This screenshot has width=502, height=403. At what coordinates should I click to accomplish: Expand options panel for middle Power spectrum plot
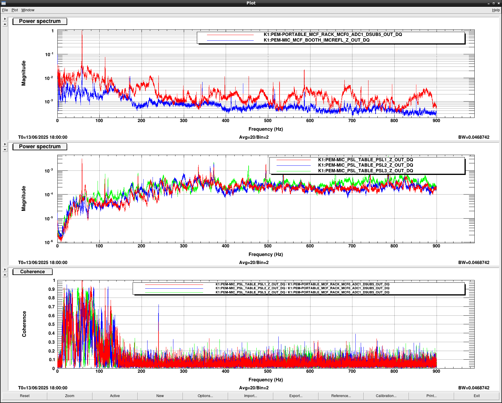point(5,144)
